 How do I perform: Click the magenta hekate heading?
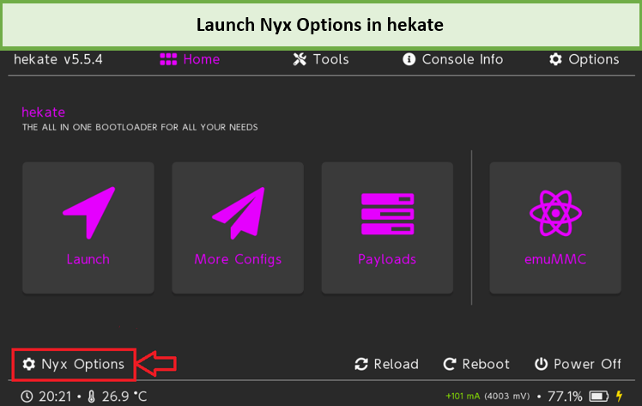[43, 112]
